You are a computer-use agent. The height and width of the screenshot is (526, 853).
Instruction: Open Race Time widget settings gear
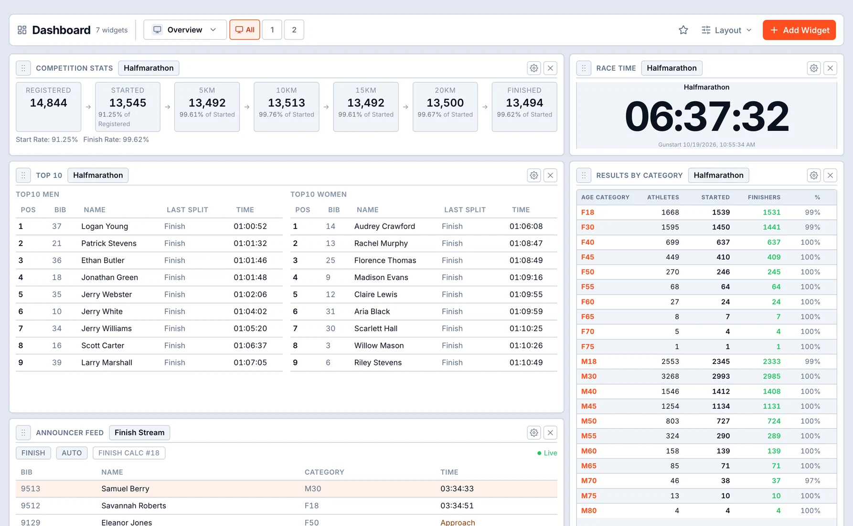point(814,68)
